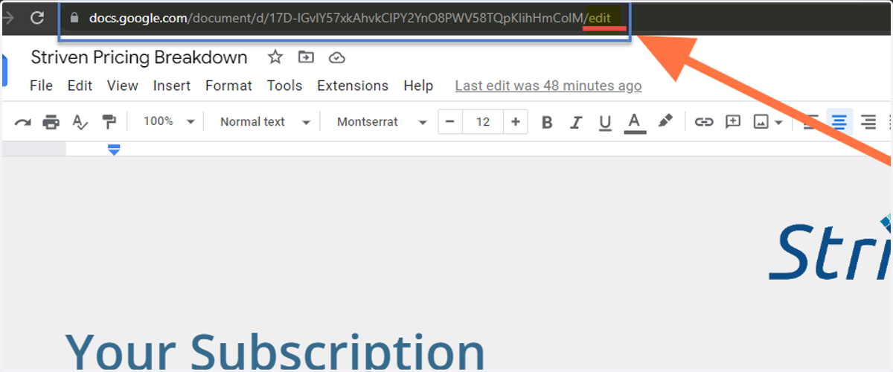This screenshot has width=893, height=372.
Task: Click the cloud document status icon
Action: click(337, 57)
